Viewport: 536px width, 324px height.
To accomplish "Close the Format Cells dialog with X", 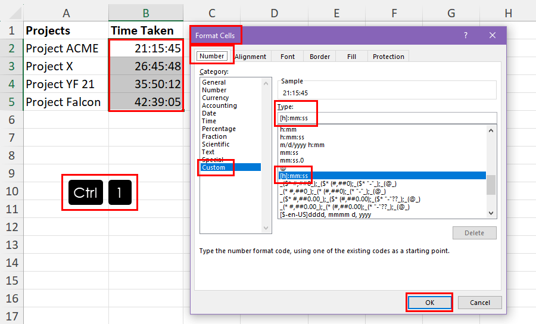I will click(493, 35).
